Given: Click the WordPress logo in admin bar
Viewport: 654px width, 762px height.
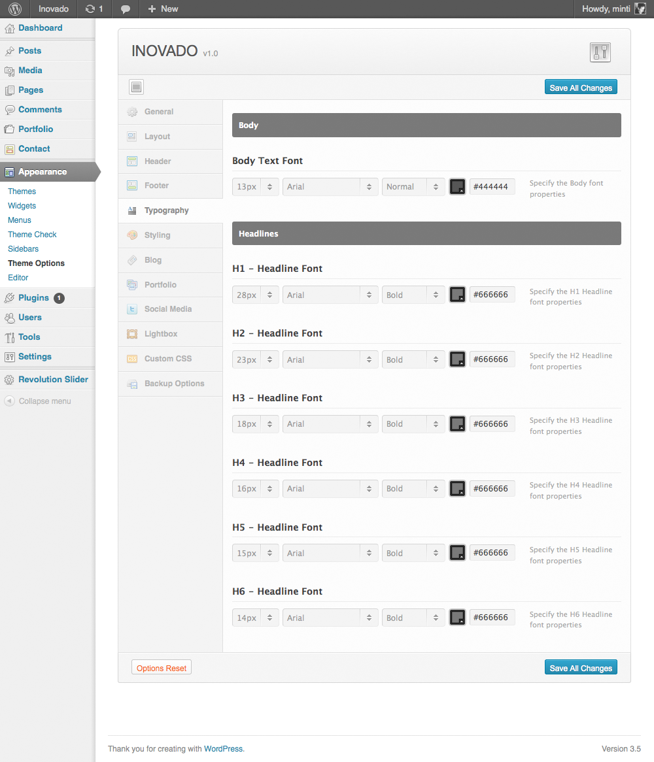Looking at the screenshot, I should 15,9.
